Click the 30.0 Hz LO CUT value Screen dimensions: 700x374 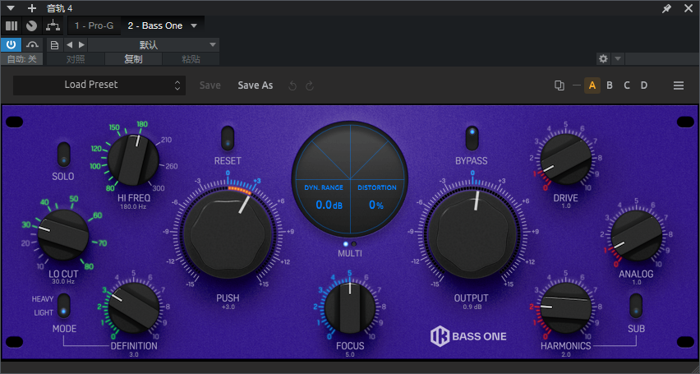tap(63, 282)
